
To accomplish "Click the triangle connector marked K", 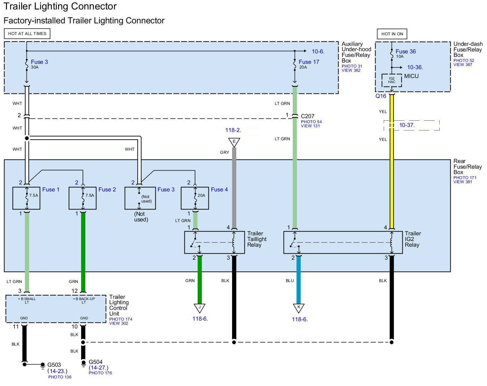I will point(298,308).
